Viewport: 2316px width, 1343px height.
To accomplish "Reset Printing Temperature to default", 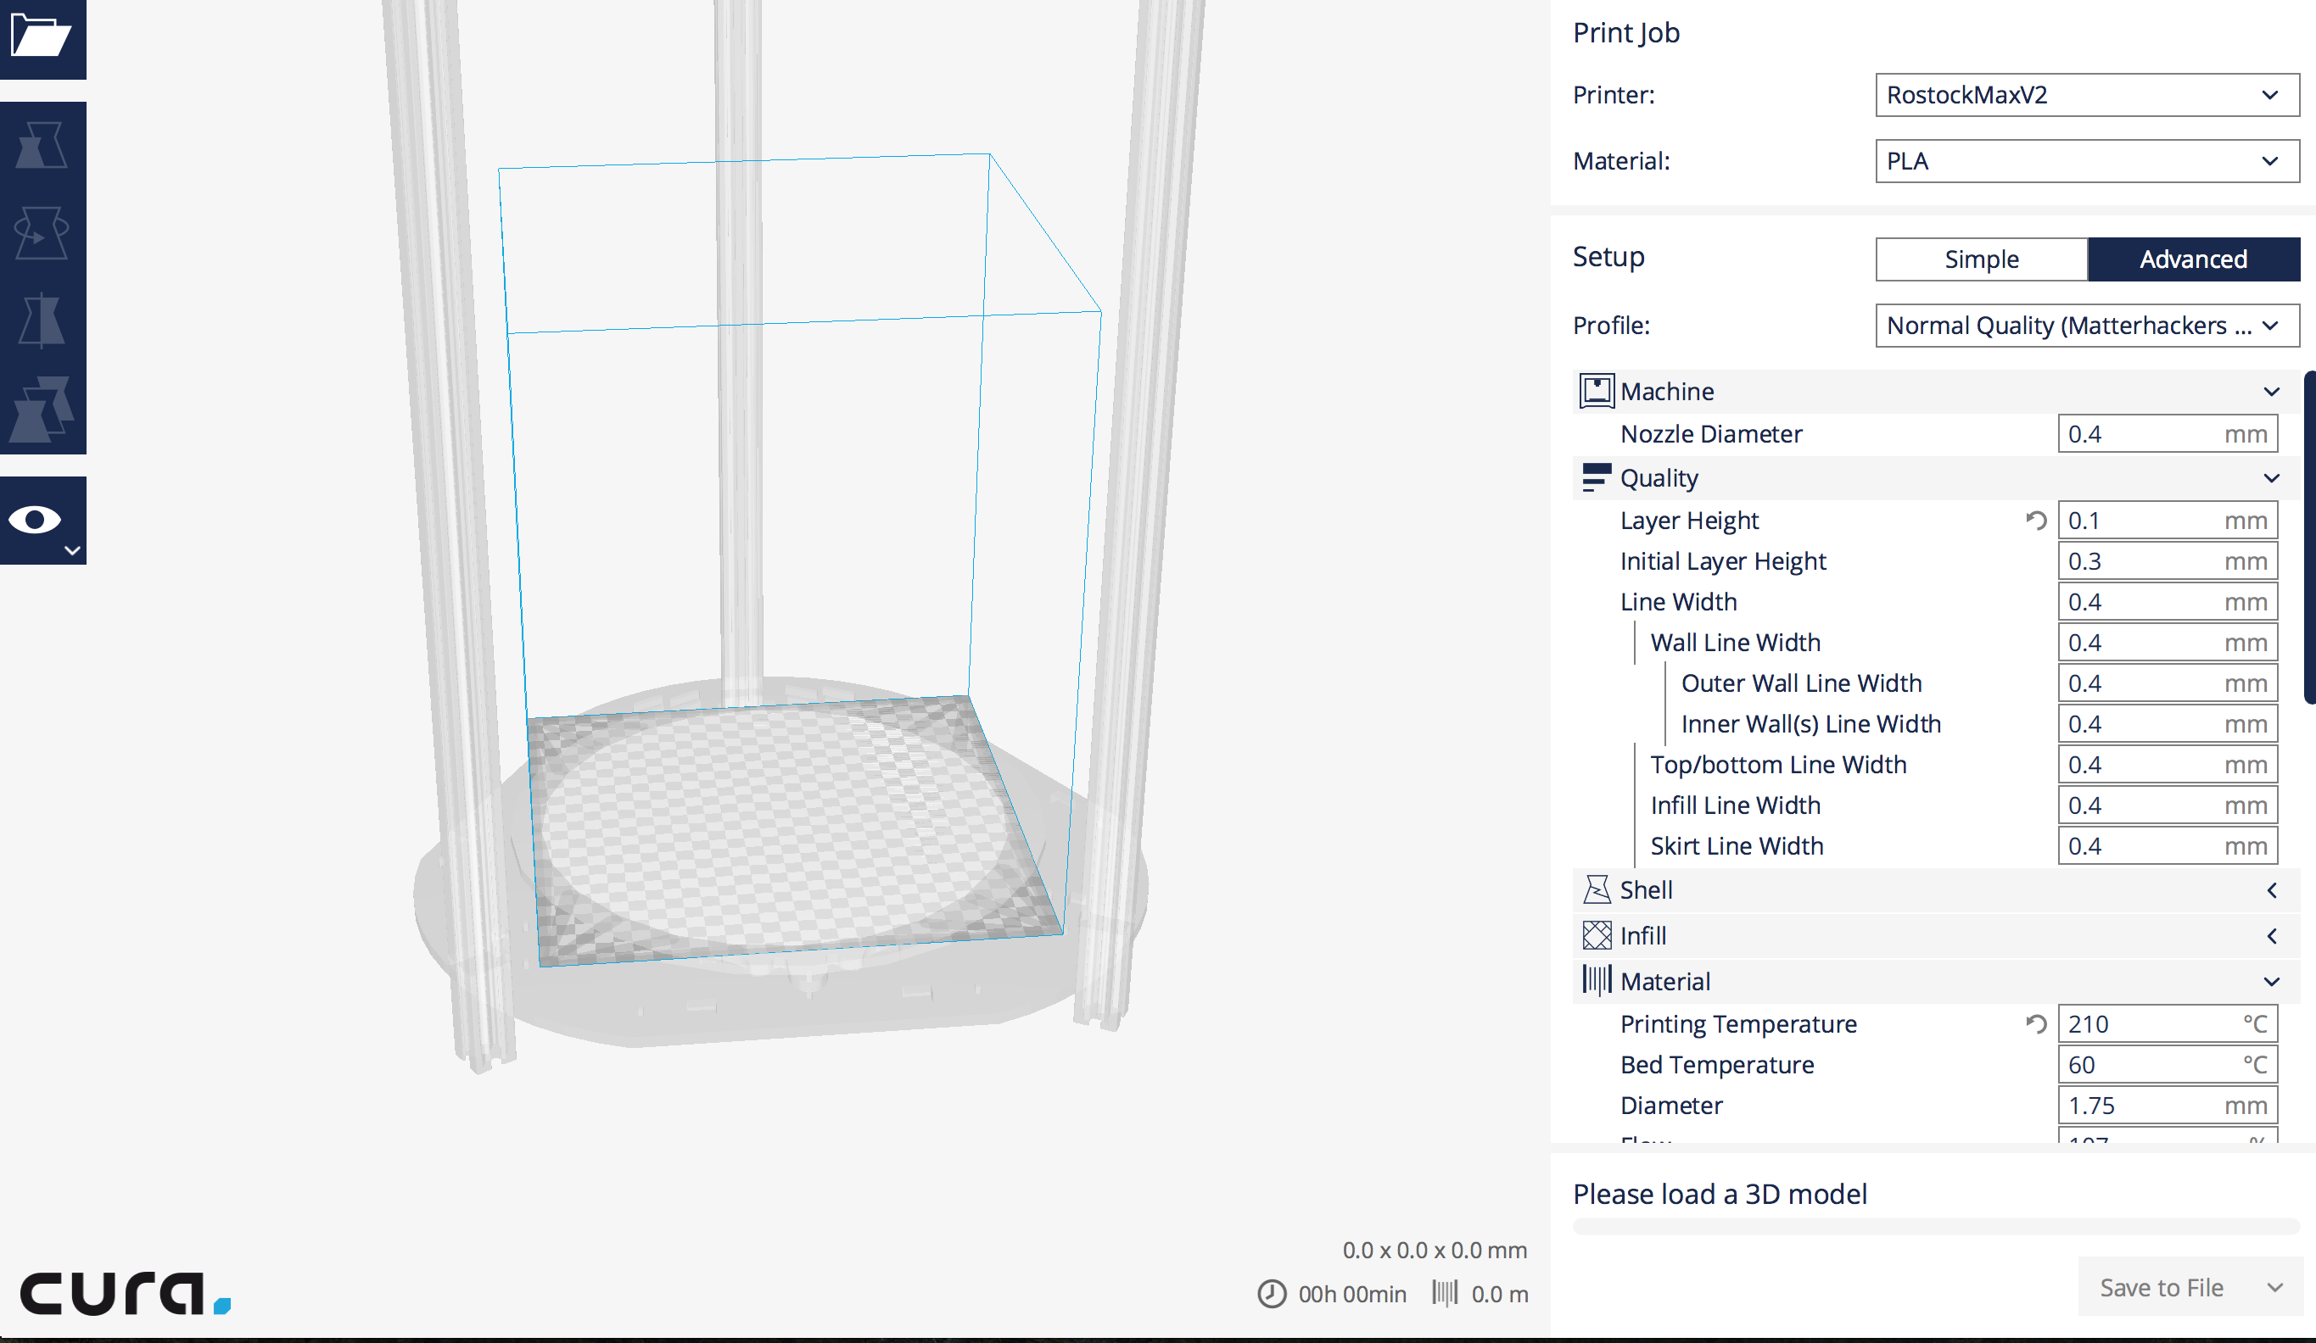I will [x=2036, y=1024].
